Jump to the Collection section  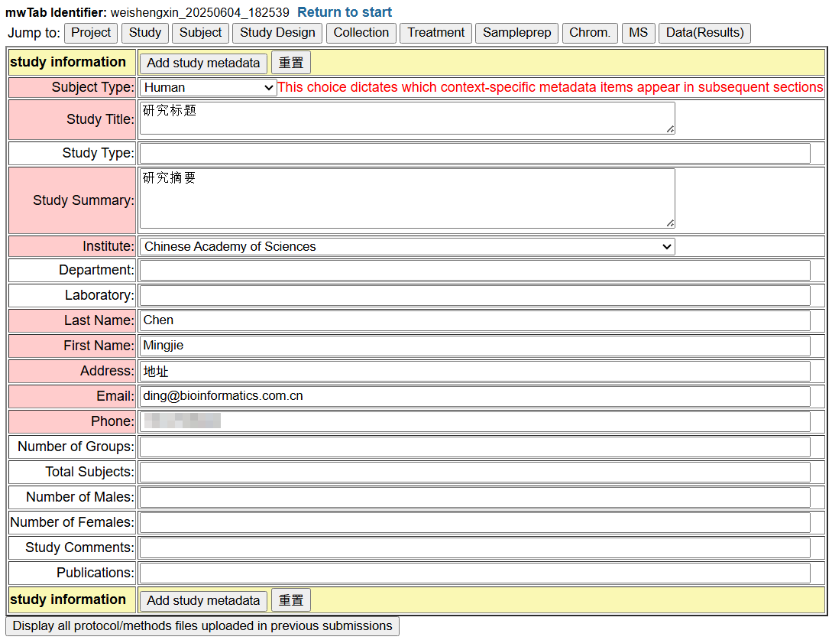point(361,33)
